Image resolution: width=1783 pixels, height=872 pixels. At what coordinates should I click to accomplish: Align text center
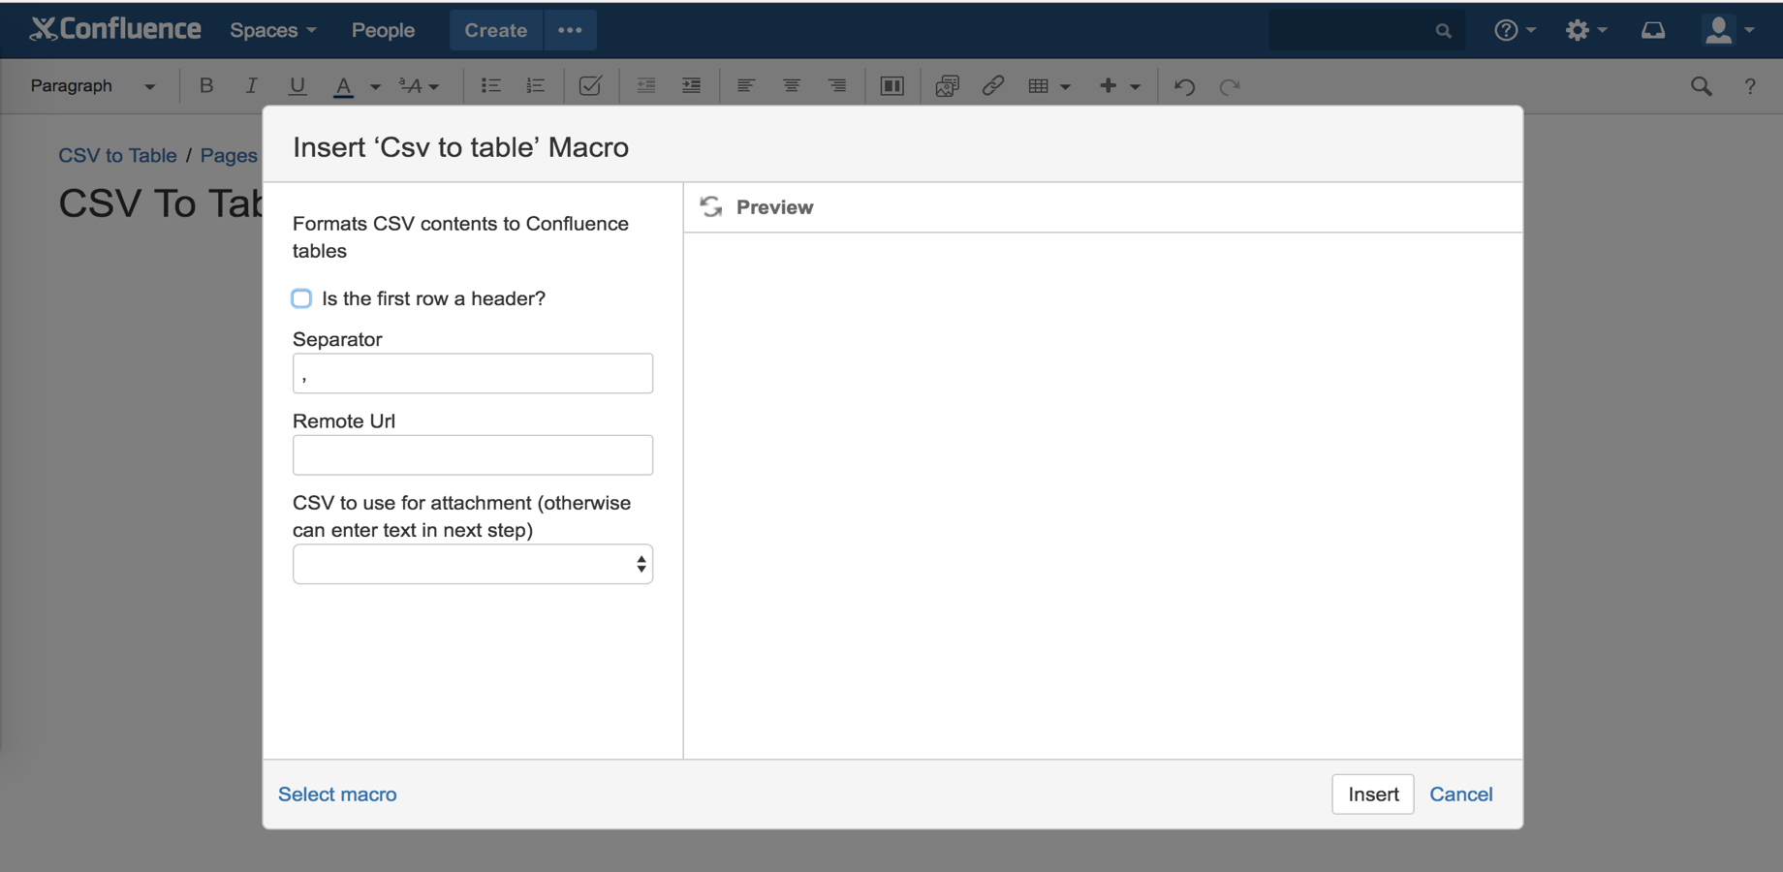791,85
